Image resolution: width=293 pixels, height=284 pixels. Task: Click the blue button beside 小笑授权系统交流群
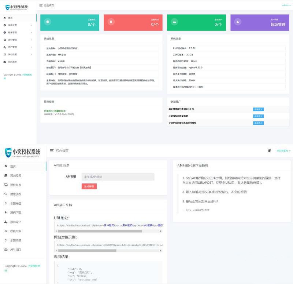pos(258,116)
